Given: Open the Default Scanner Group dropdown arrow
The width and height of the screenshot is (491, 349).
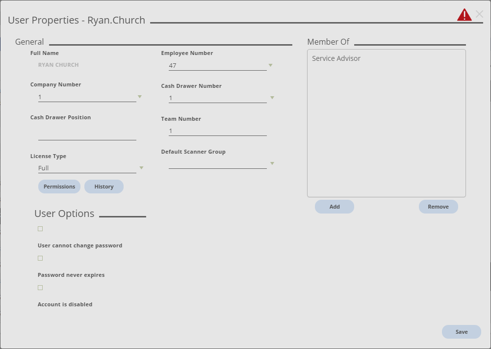Looking at the screenshot, I should pos(272,163).
